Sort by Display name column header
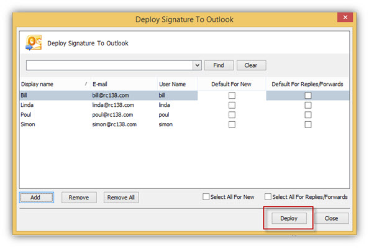Viewport: 369px width, 248px height. tap(55, 84)
